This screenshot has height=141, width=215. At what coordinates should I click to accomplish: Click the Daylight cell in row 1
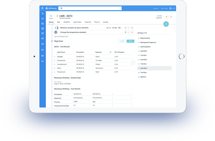coord(60,57)
